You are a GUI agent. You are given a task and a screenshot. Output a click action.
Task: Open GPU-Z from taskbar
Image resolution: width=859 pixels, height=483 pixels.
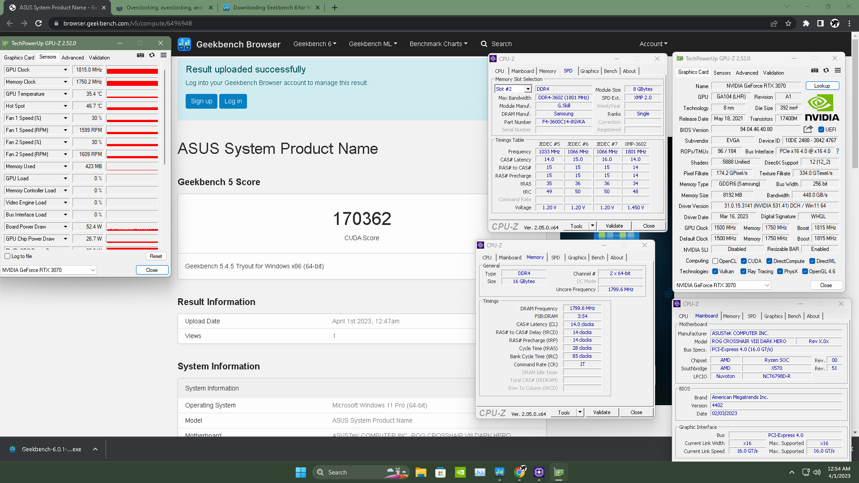coord(559,472)
